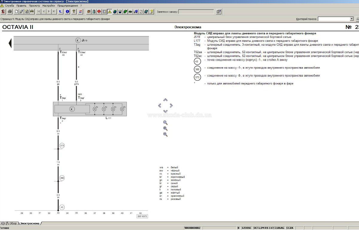This screenshot has height=230, width=359.
Task: Click the blue info circle icon
Action: click(67, 12)
